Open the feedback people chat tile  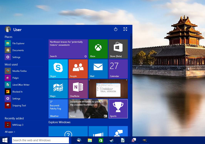click(x=118, y=131)
